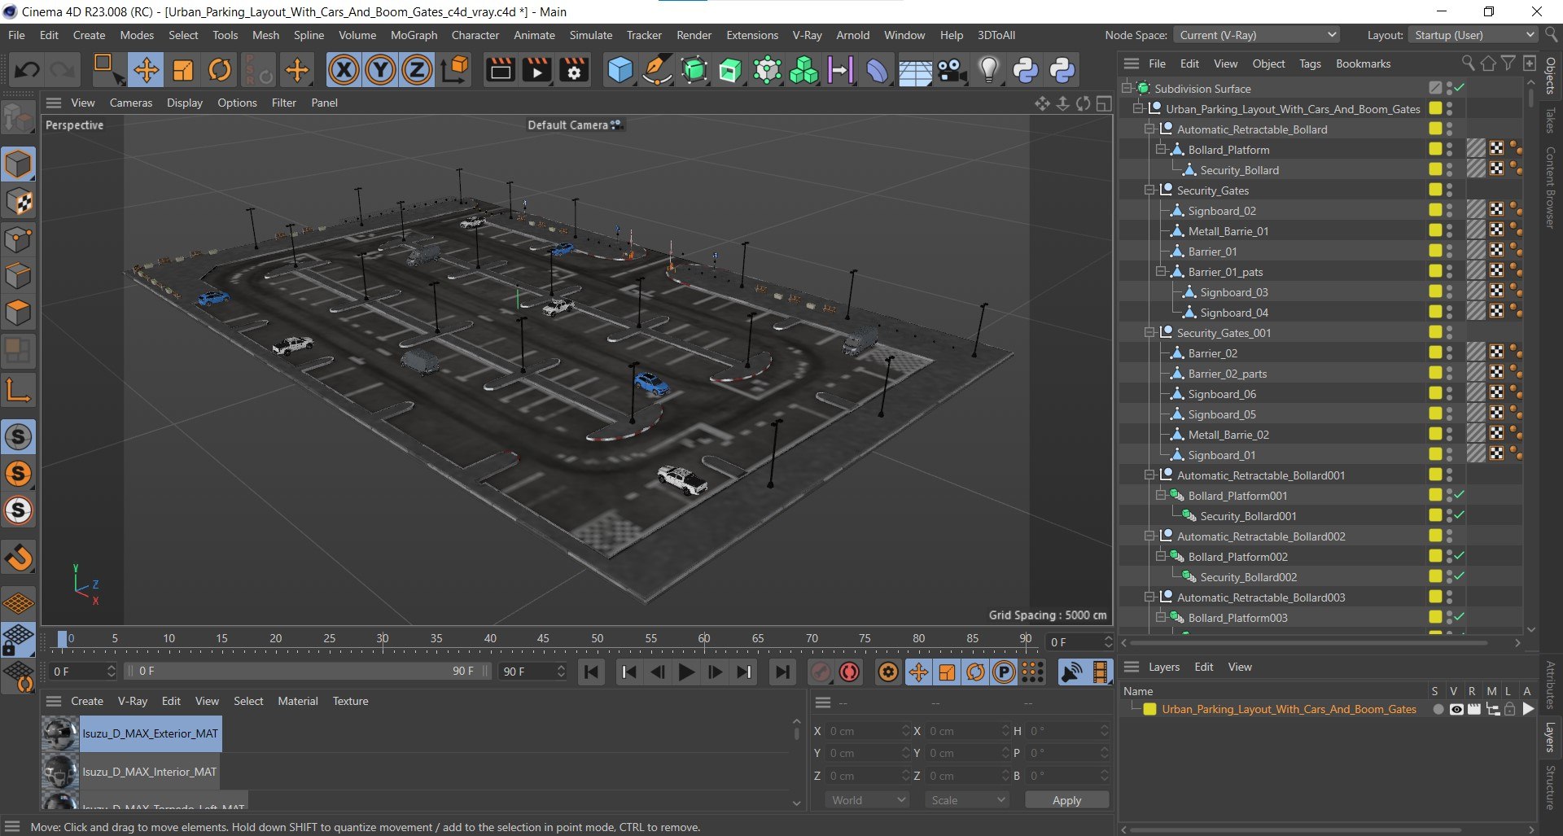This screenshot has height=836, width=1563.
Task: Collapse the Barrier_01_pats node
Action: 1162,271
